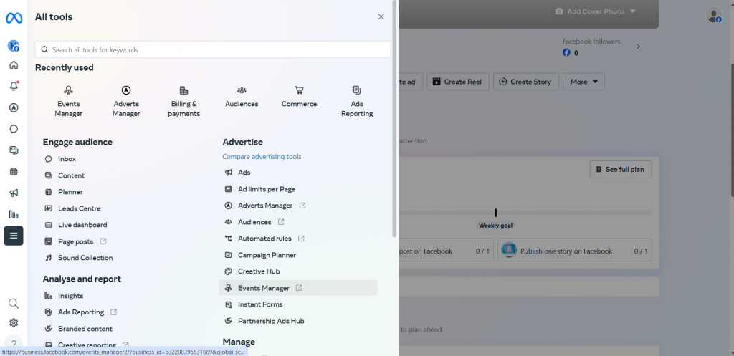Click the All tools panel scrollbar
Image resolution: width=734 pixels, height=356 pixels.
(x=395, y=119)
